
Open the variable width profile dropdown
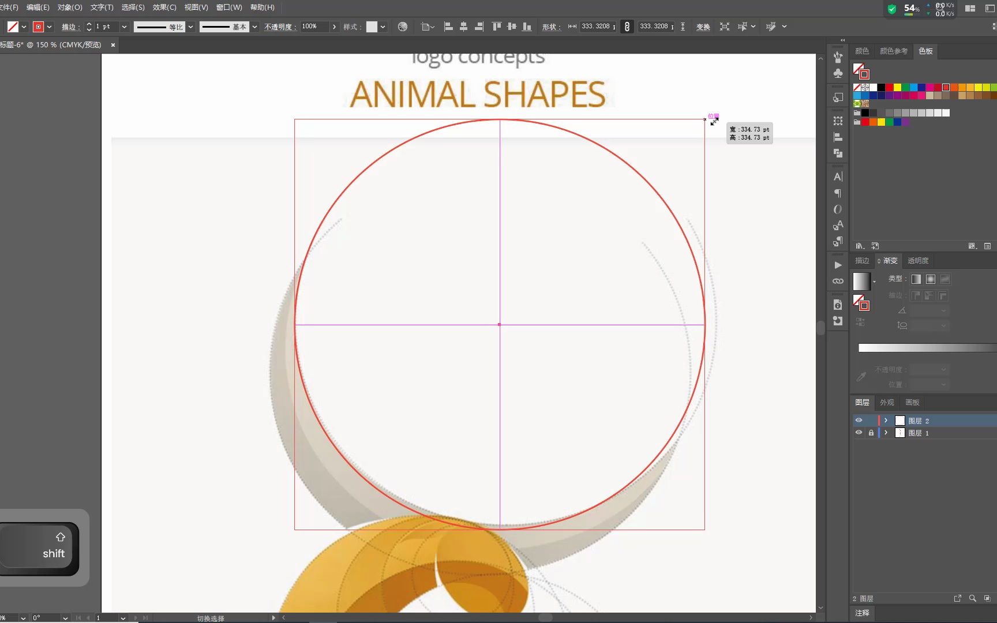pos(191,27)
